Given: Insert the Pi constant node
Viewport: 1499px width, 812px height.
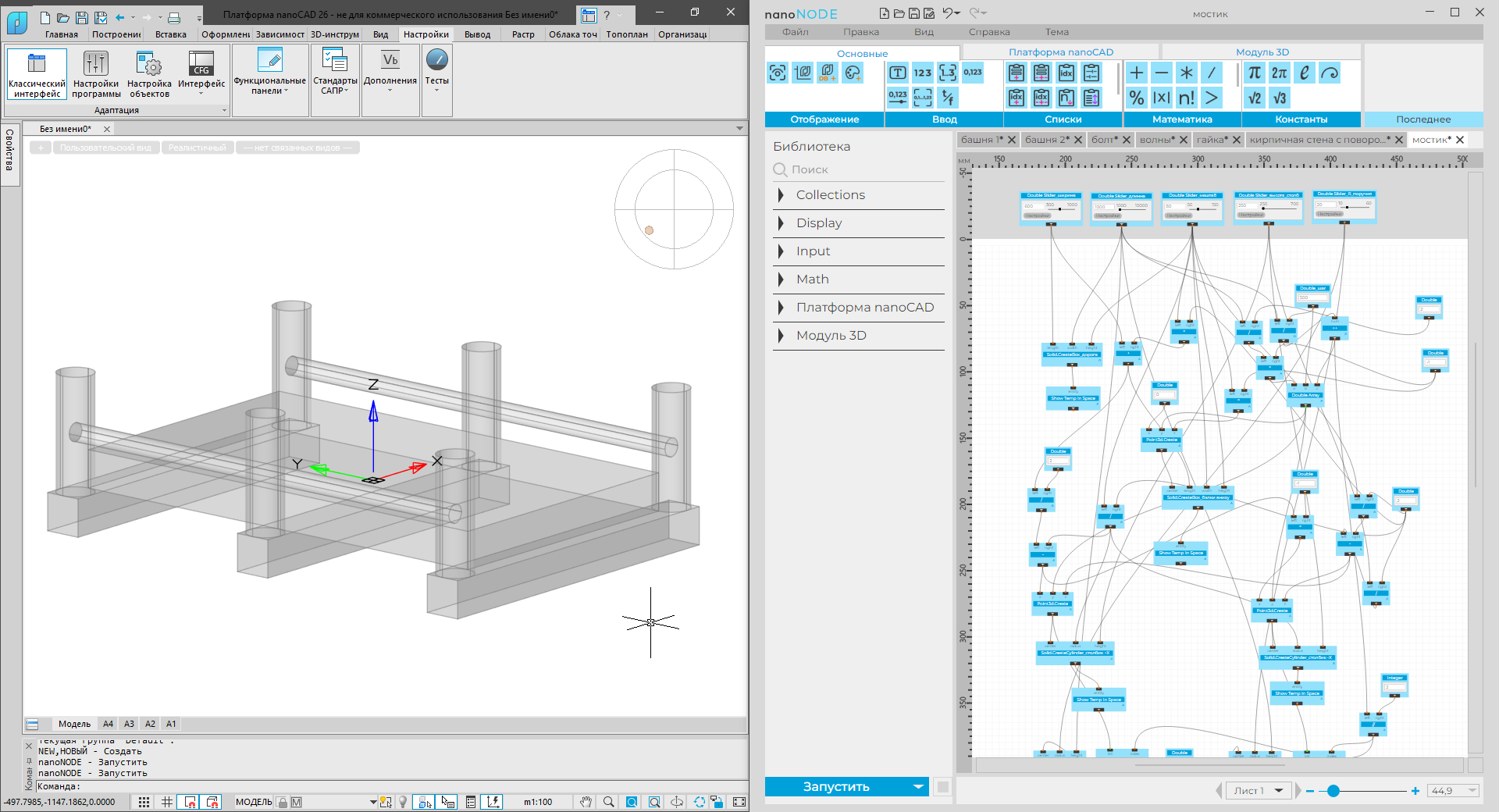Looking at the screenshot, I should (1254, 73).
